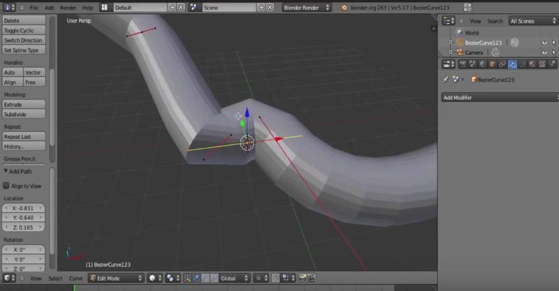Open the Blender Render engine dropdown
The image size is (559, 291).
(x=307, y=8)
